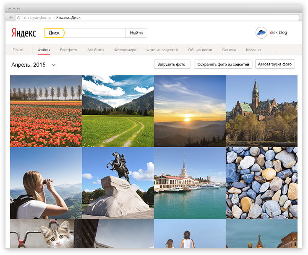Open the more tabs ellipsis menu
The height and width of the screenshot is (255, 308).
[x=274, y=50]
